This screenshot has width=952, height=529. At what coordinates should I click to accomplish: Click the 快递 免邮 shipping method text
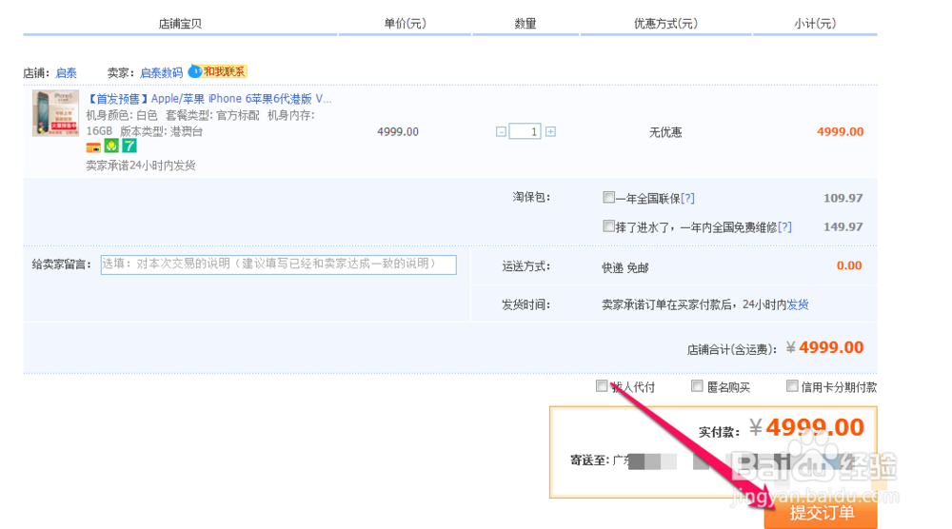tap(625, 268)
